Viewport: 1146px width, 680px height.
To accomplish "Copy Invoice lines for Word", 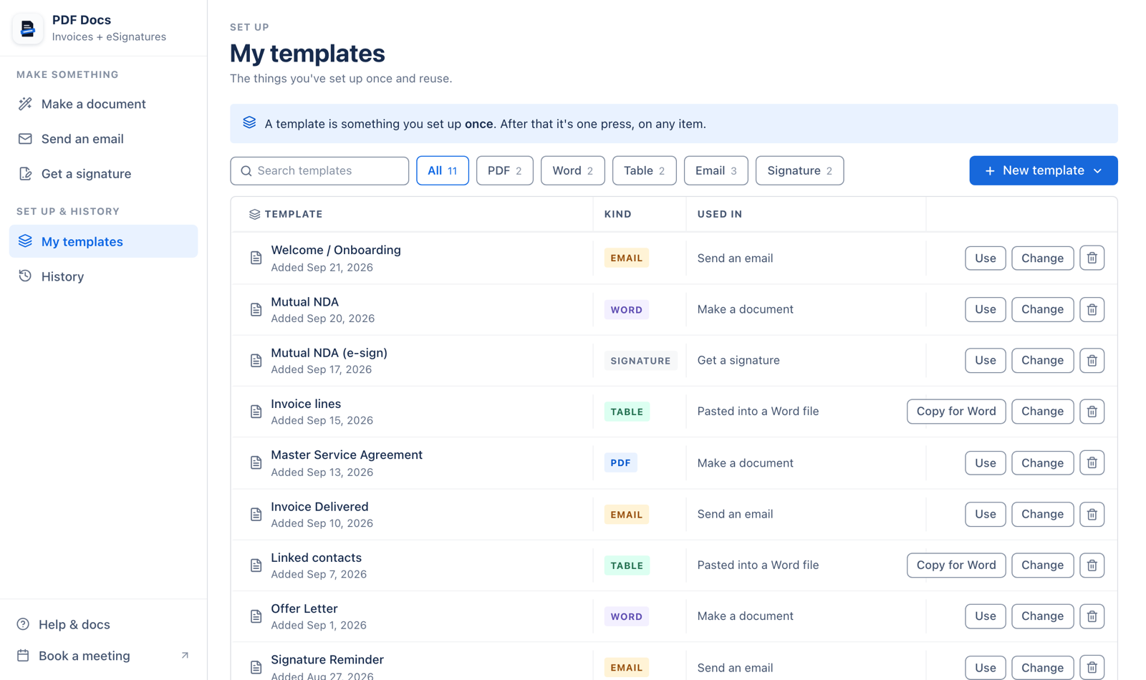I will pos(955,412).
